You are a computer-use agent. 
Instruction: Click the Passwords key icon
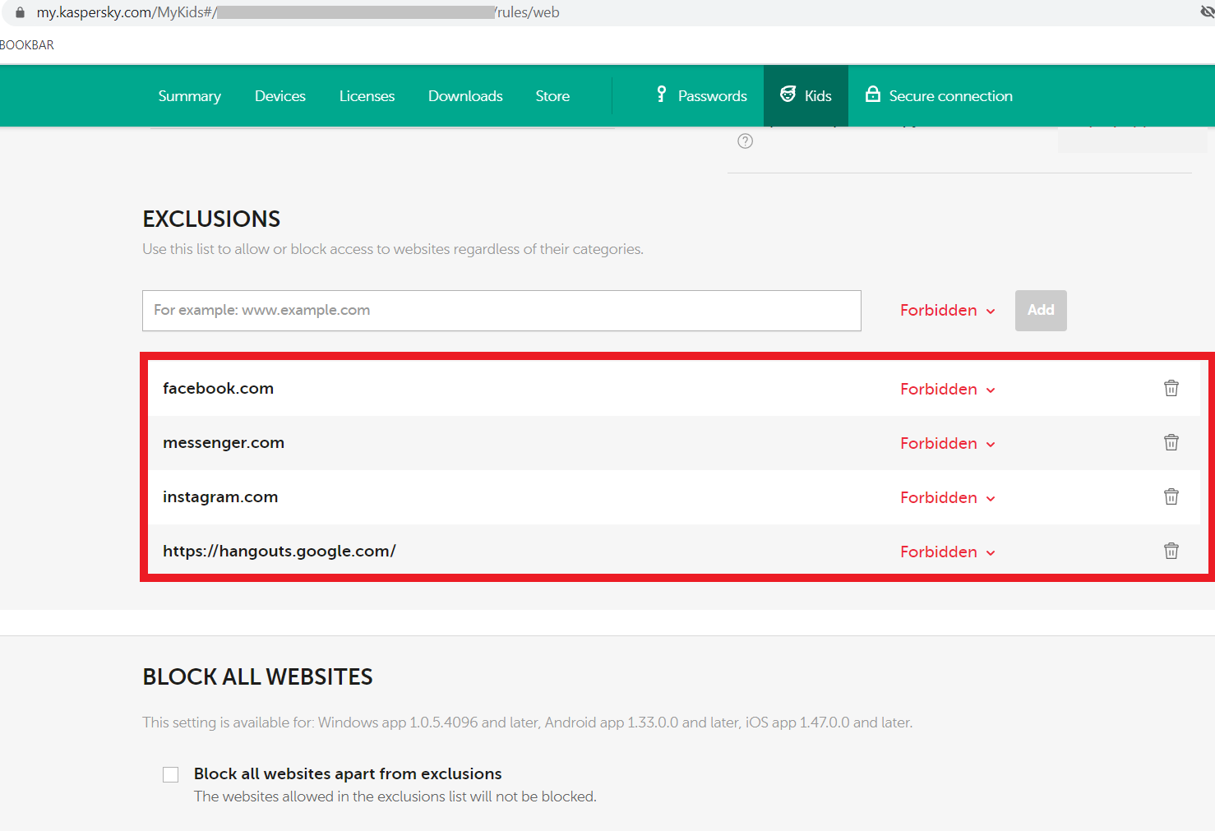click(x=661, y=95)
